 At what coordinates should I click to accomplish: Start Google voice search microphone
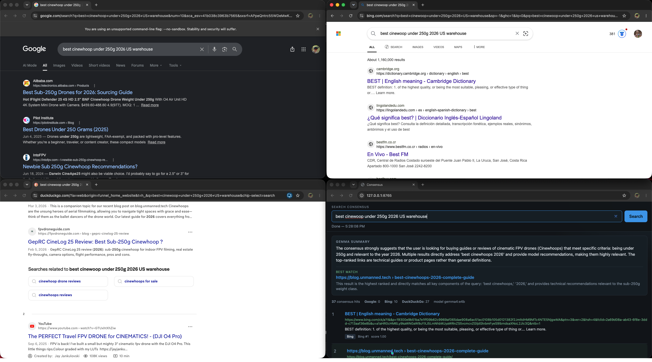coord(214,49)
